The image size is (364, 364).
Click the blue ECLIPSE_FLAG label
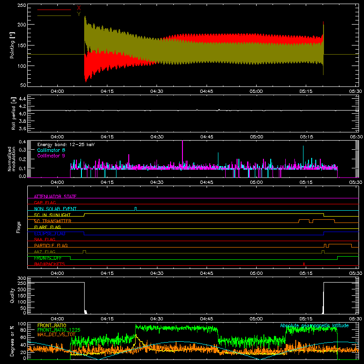click(x=50, y=233)
